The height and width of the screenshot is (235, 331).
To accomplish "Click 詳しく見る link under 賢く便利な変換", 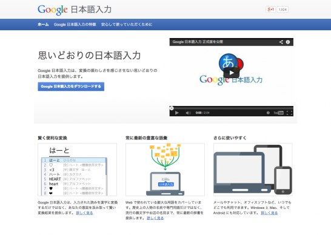I will (84, 213).
